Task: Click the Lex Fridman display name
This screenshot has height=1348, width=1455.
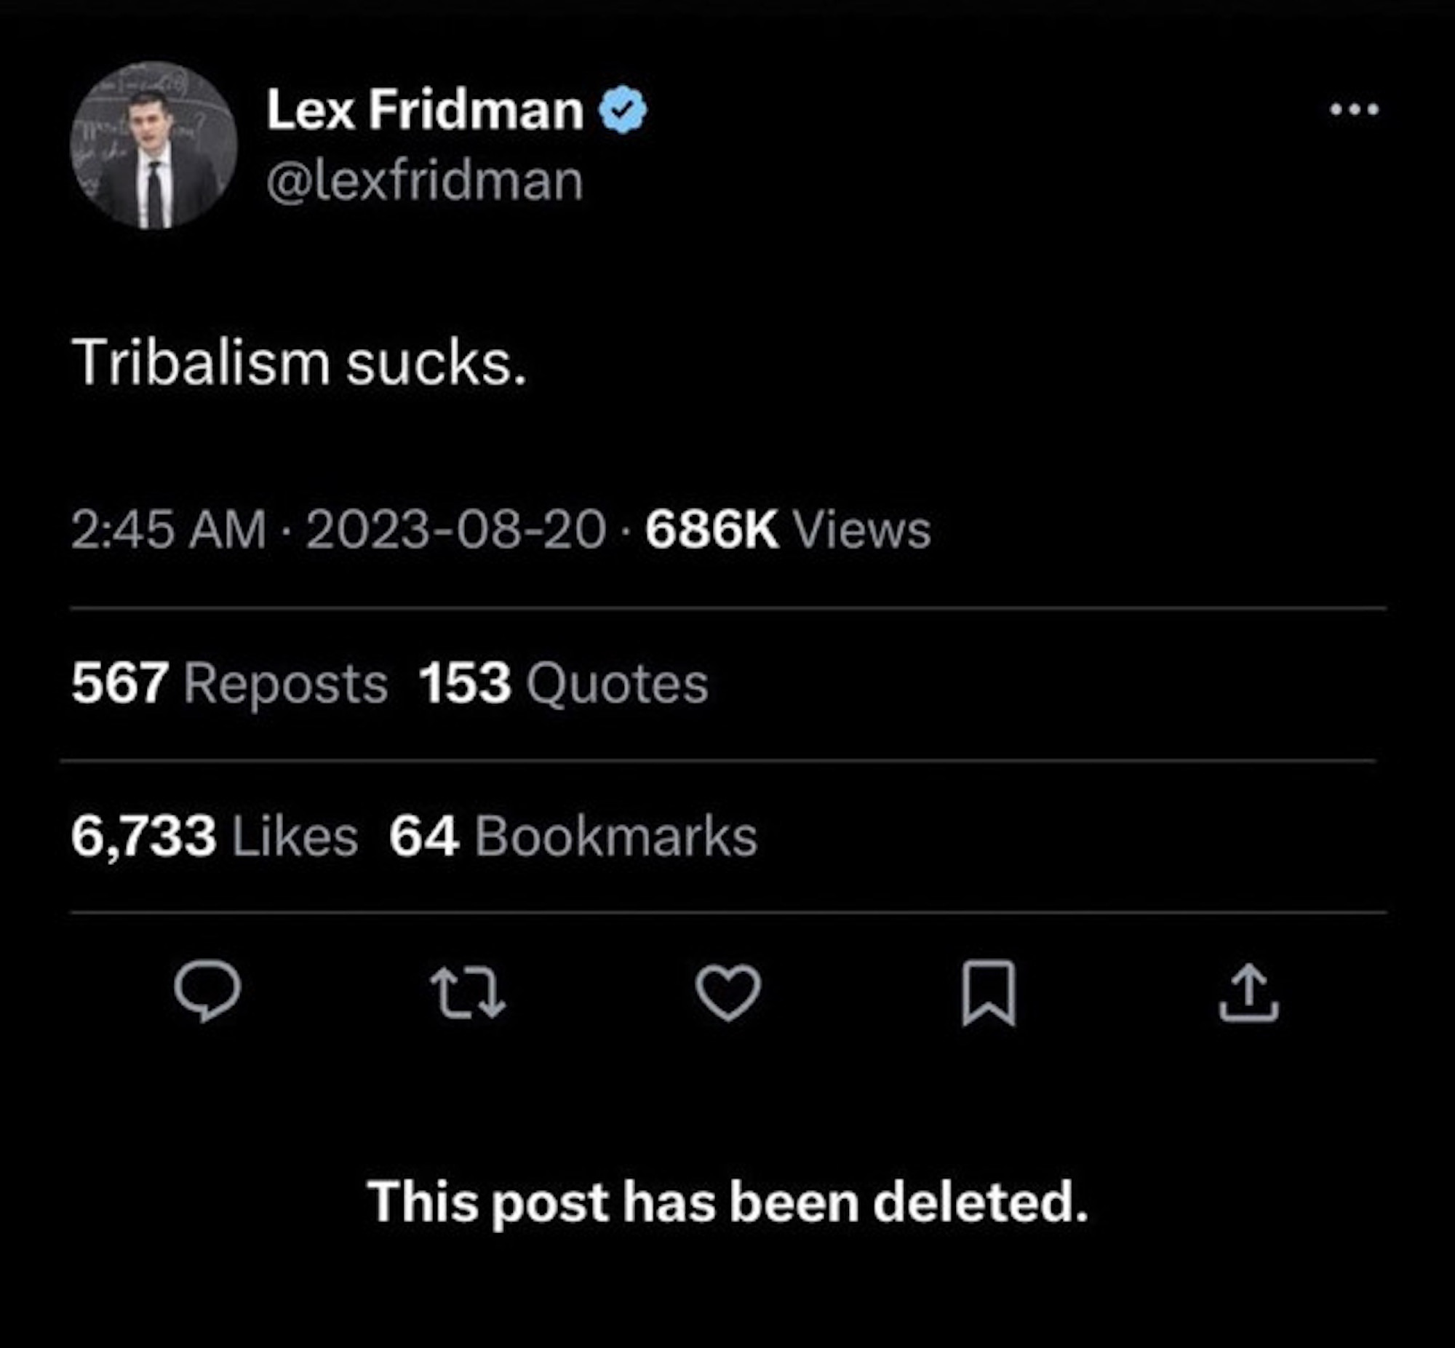Action: 425,110
